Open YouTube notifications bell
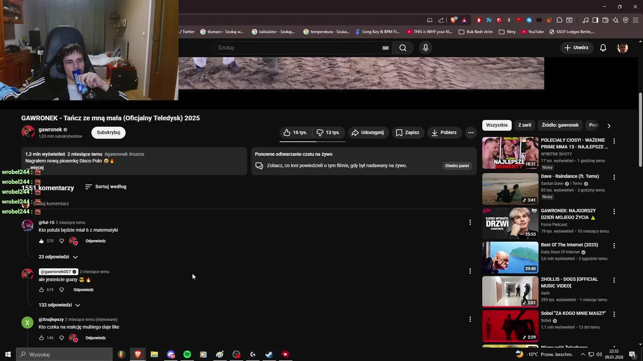The height and width of the screenshot is (361, 643). (603, 48)
